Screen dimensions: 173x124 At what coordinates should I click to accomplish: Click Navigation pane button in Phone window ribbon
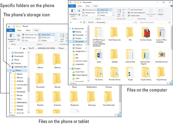[12, 38]
